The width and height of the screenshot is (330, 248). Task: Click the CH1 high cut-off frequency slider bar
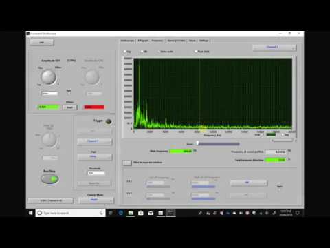click(203, 187)
